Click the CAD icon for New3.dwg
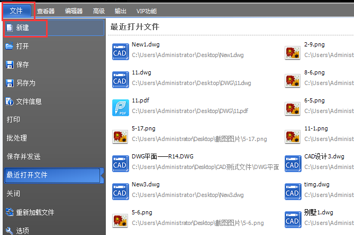Image resolution: width=354 pixels, height=235 pixels. point(121,192)
